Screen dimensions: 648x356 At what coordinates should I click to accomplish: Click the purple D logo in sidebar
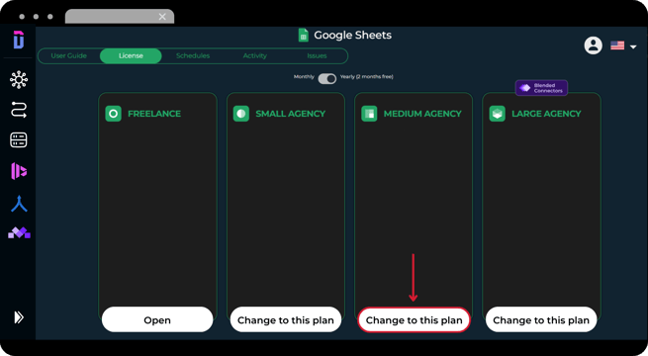tap(19, 41)
